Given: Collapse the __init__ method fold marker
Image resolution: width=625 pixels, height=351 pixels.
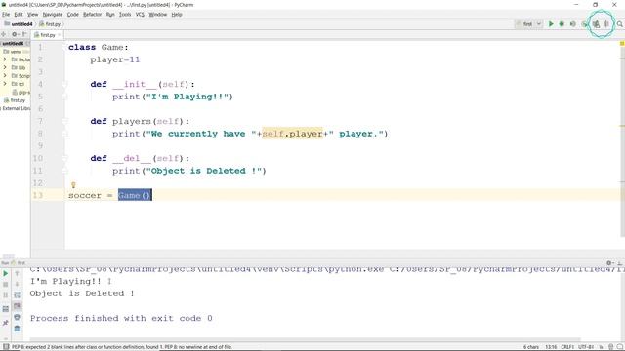Looking at the screenshot, I should (x=65, y=84).
